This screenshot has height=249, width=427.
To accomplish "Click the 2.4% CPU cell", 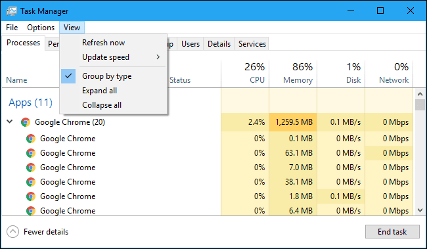I will [x=245, y=122].
